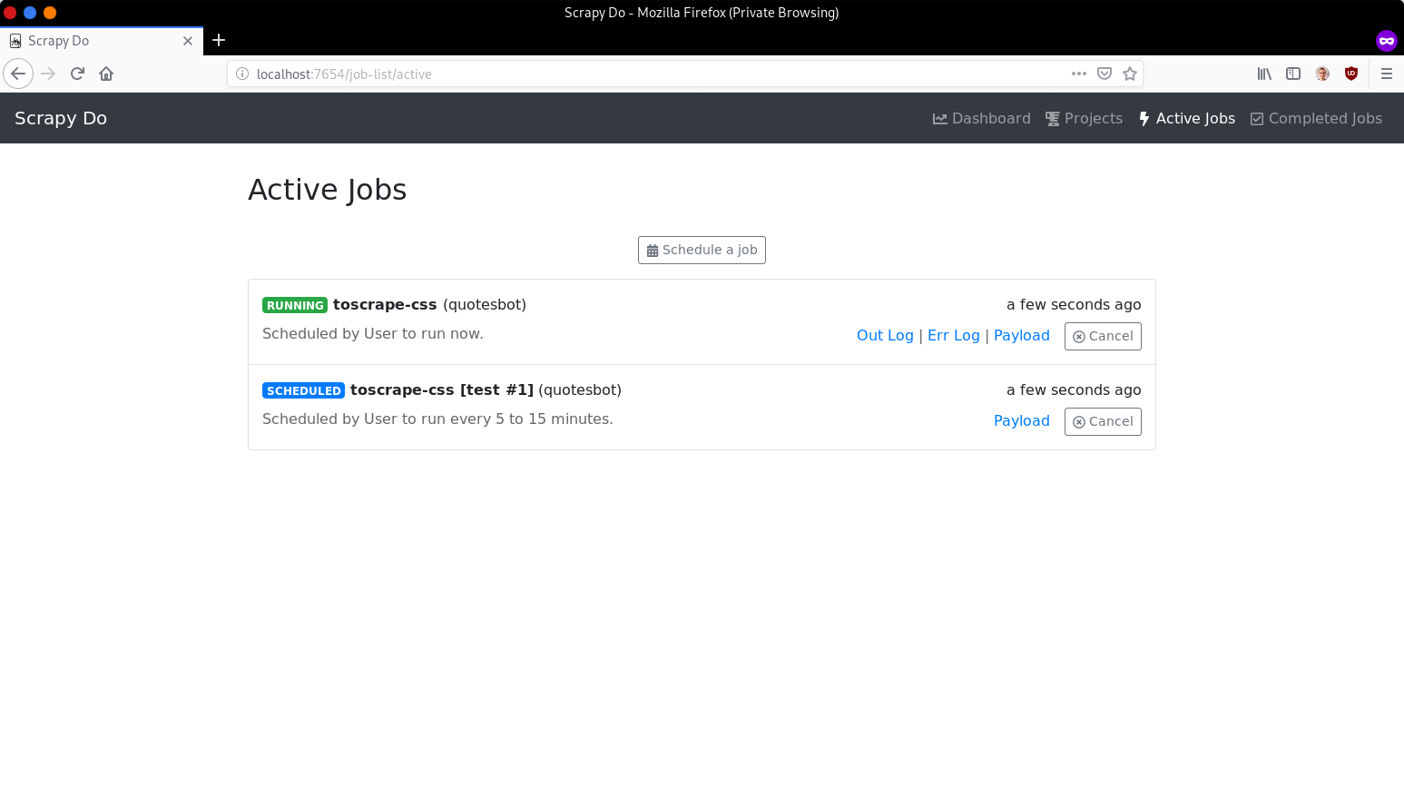Open the Projects nav item
This screenshot has height=808, width=1404.
[x=1084, y=118]
